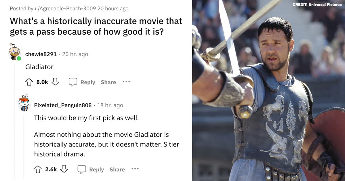The width and height of the screenshot is (345, 181).
Task: Click the reply speech bubble under Pixelated_Penguin808's comment
Action: [82, 169]
